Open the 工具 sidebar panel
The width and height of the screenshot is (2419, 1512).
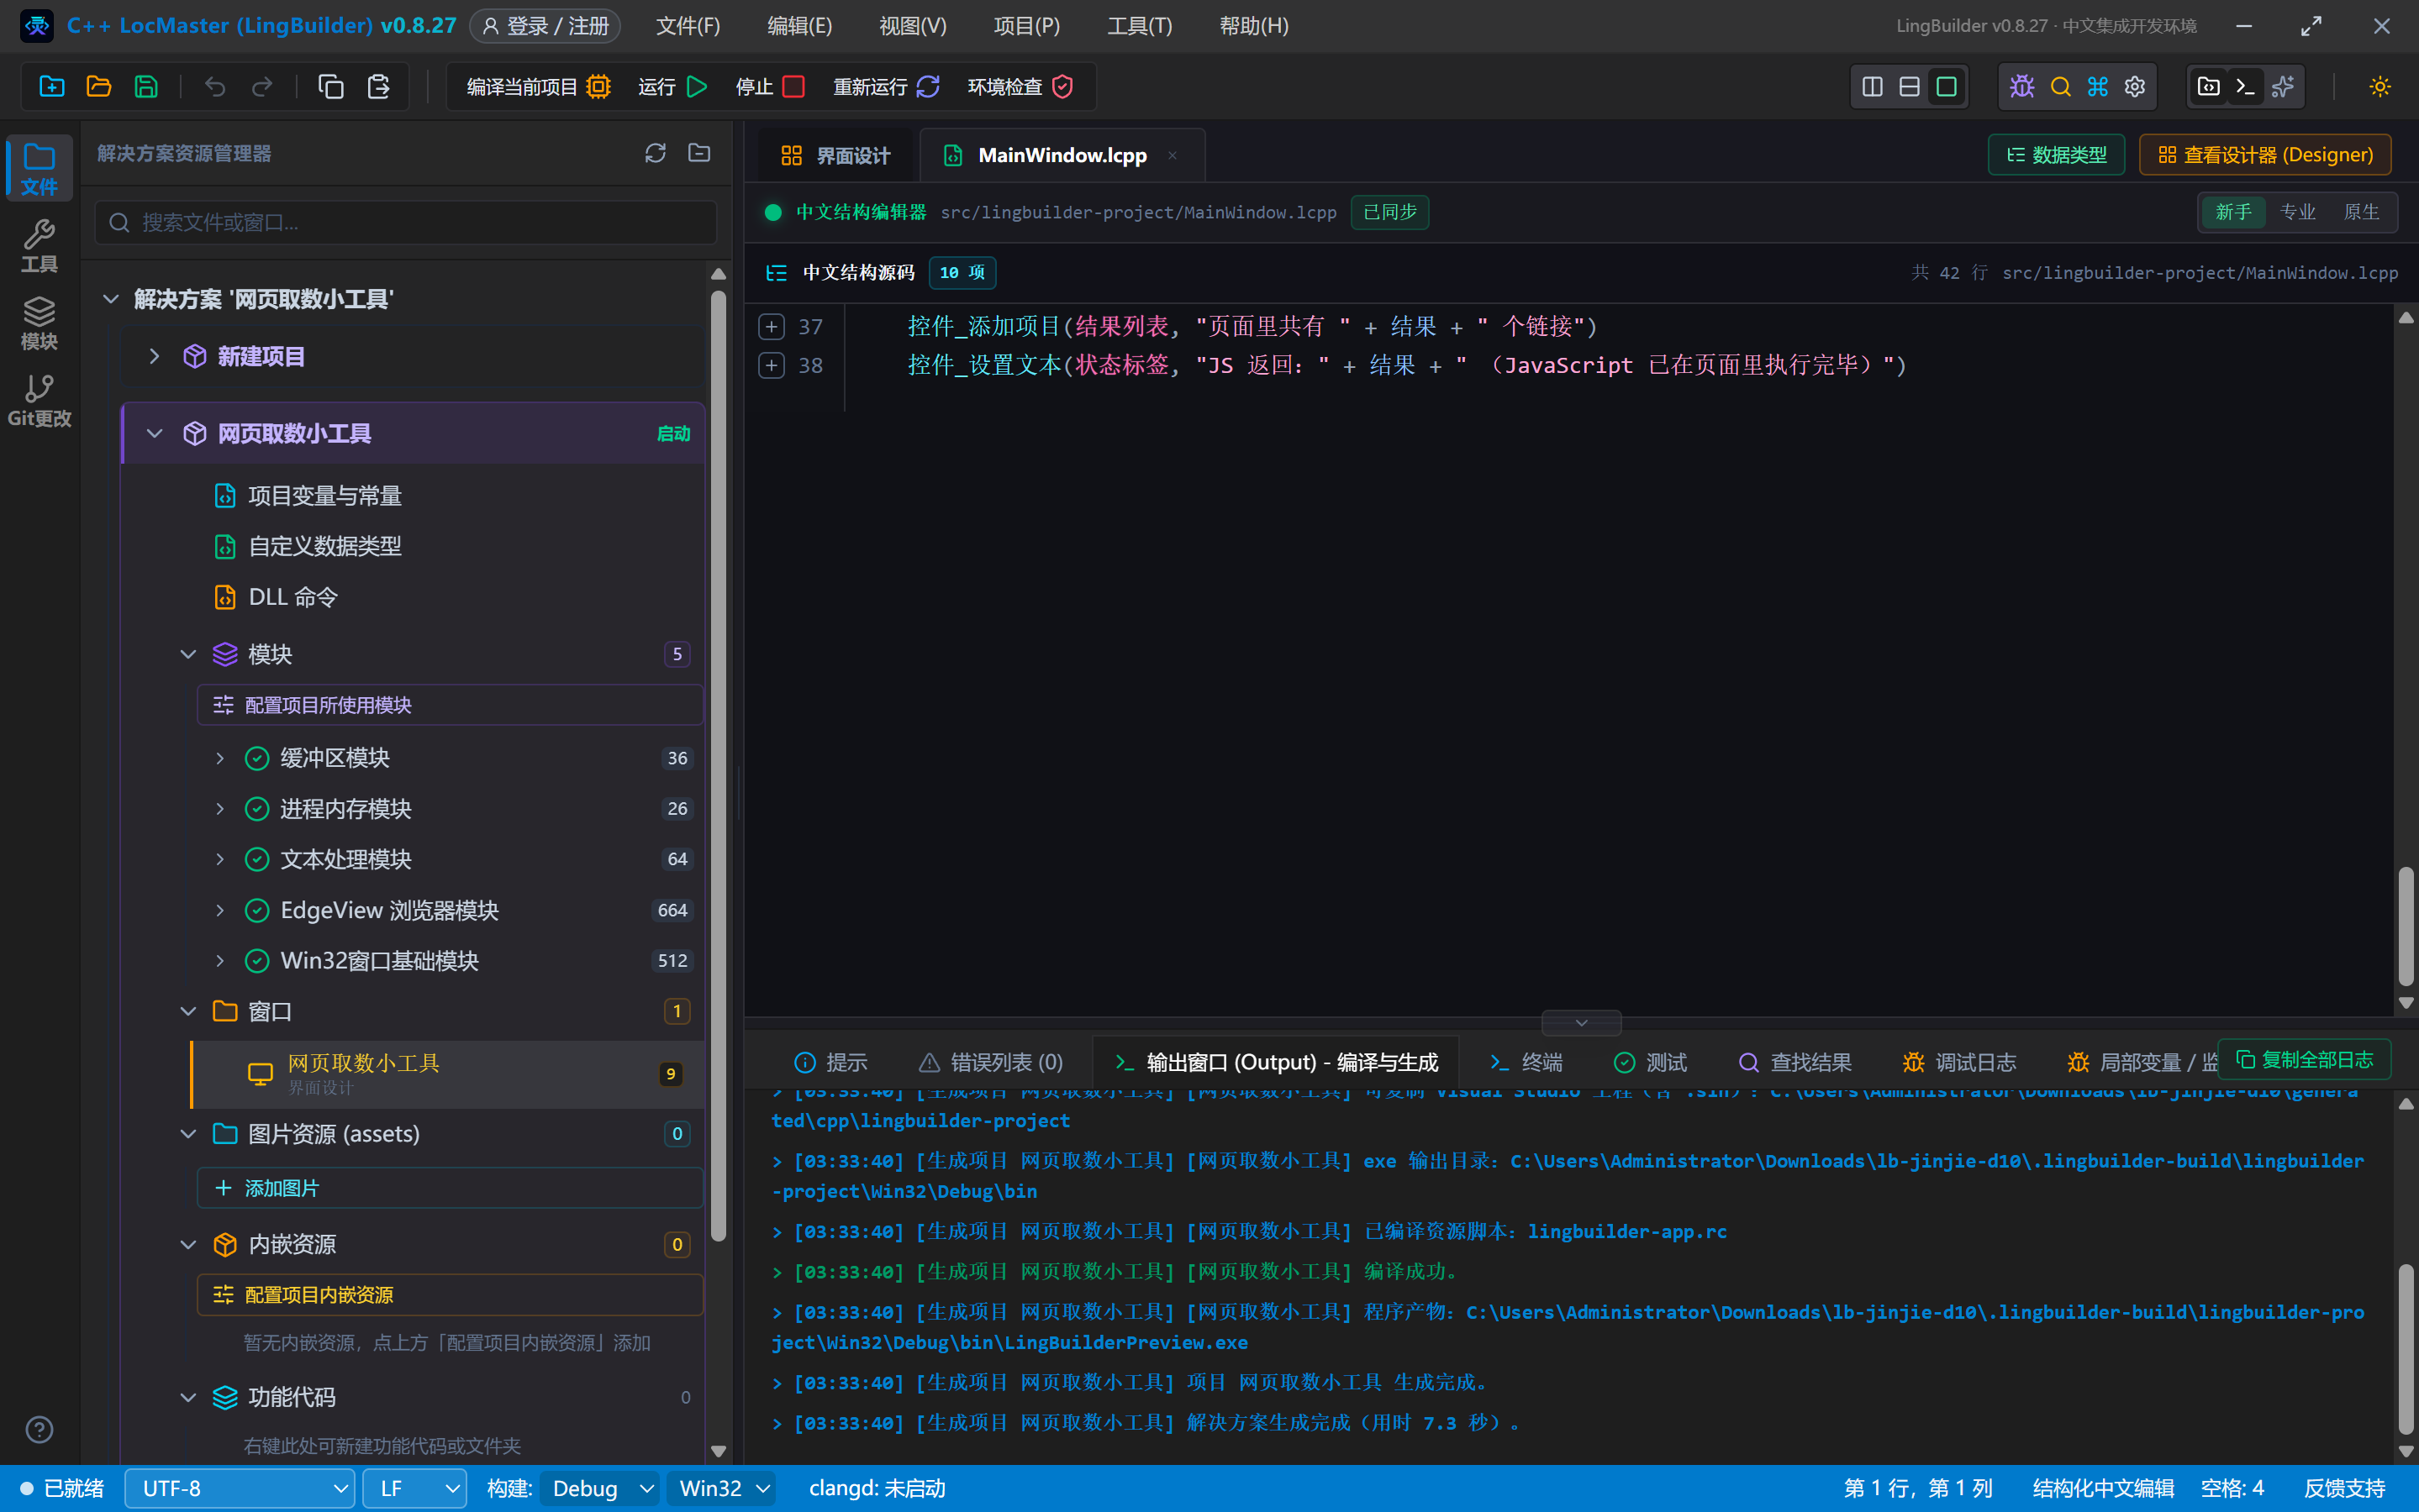point(39,246)
